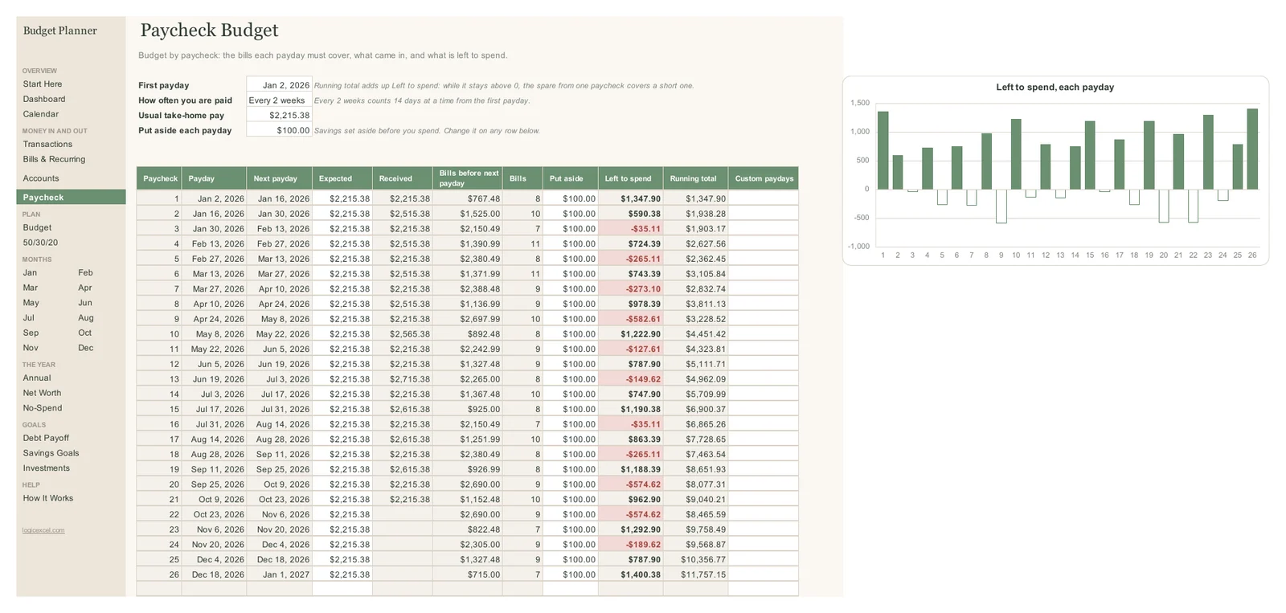Screen dimensions: 1286x613
Task: Click the Running total column header
Action: tap(696, 178)
